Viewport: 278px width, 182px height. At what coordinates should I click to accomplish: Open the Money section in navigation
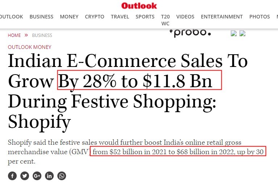click(x=69, y=17)
